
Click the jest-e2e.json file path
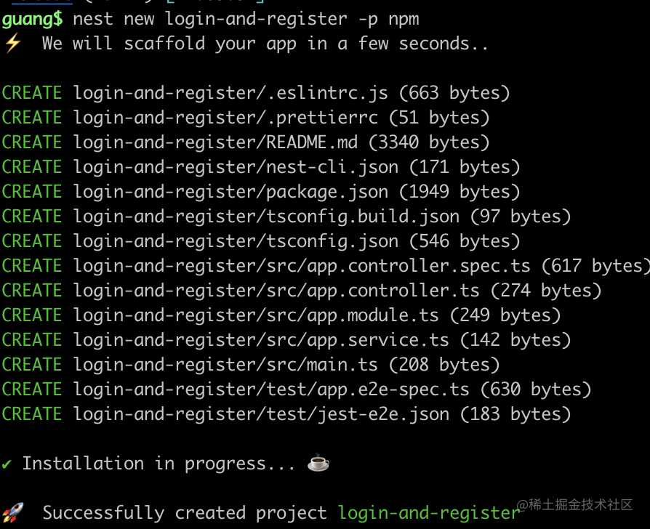pyautogui.click(x=261, y=414)
